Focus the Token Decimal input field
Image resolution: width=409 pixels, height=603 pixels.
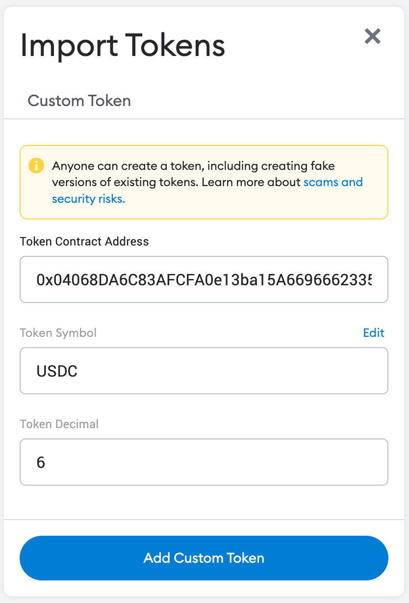point(204,462)
